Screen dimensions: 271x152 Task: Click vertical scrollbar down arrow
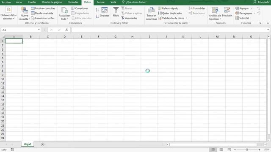click(x=269, y=140)
